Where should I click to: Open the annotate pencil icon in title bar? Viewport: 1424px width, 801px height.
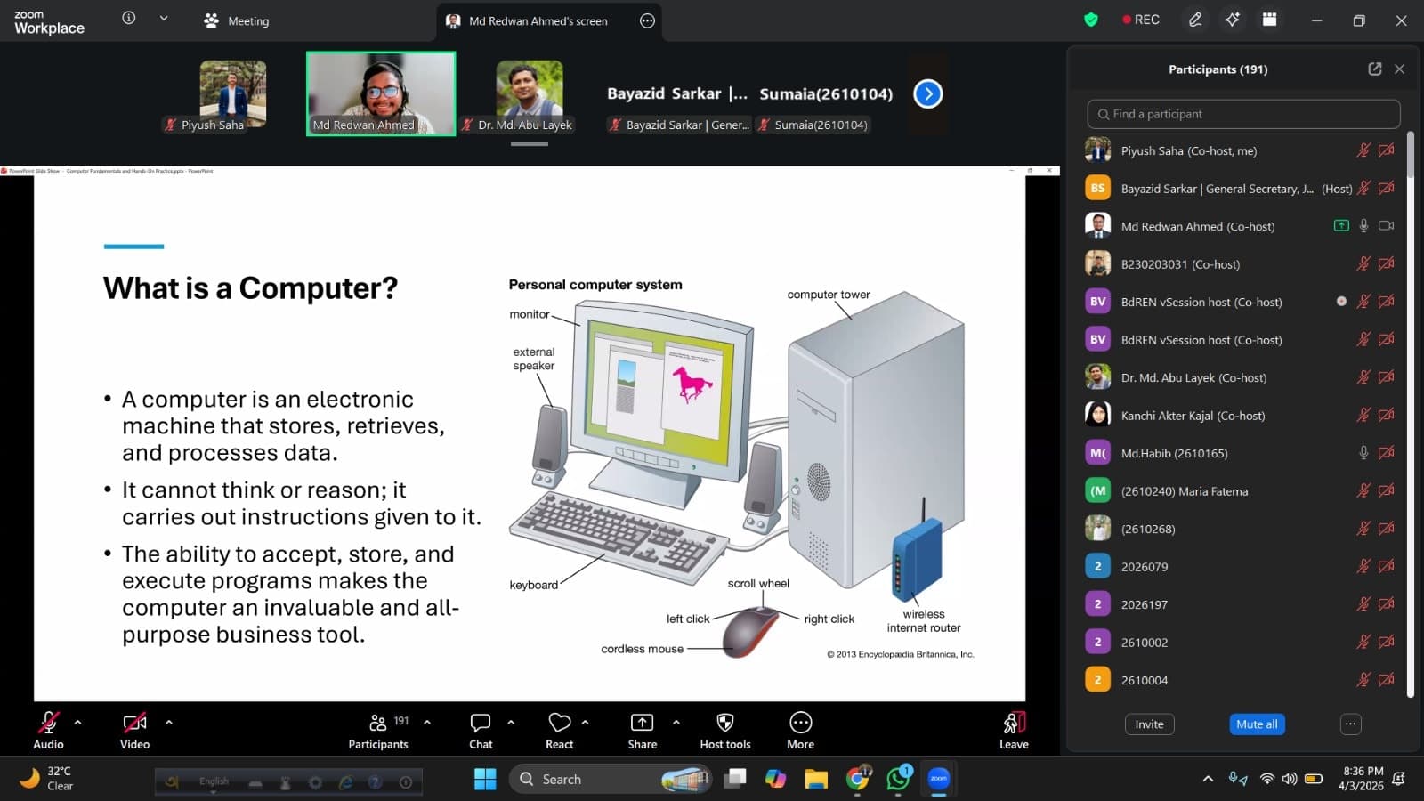[1195, 20]
